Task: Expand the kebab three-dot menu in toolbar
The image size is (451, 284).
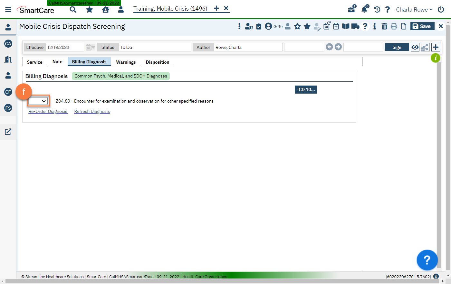Action: (239, 26)
